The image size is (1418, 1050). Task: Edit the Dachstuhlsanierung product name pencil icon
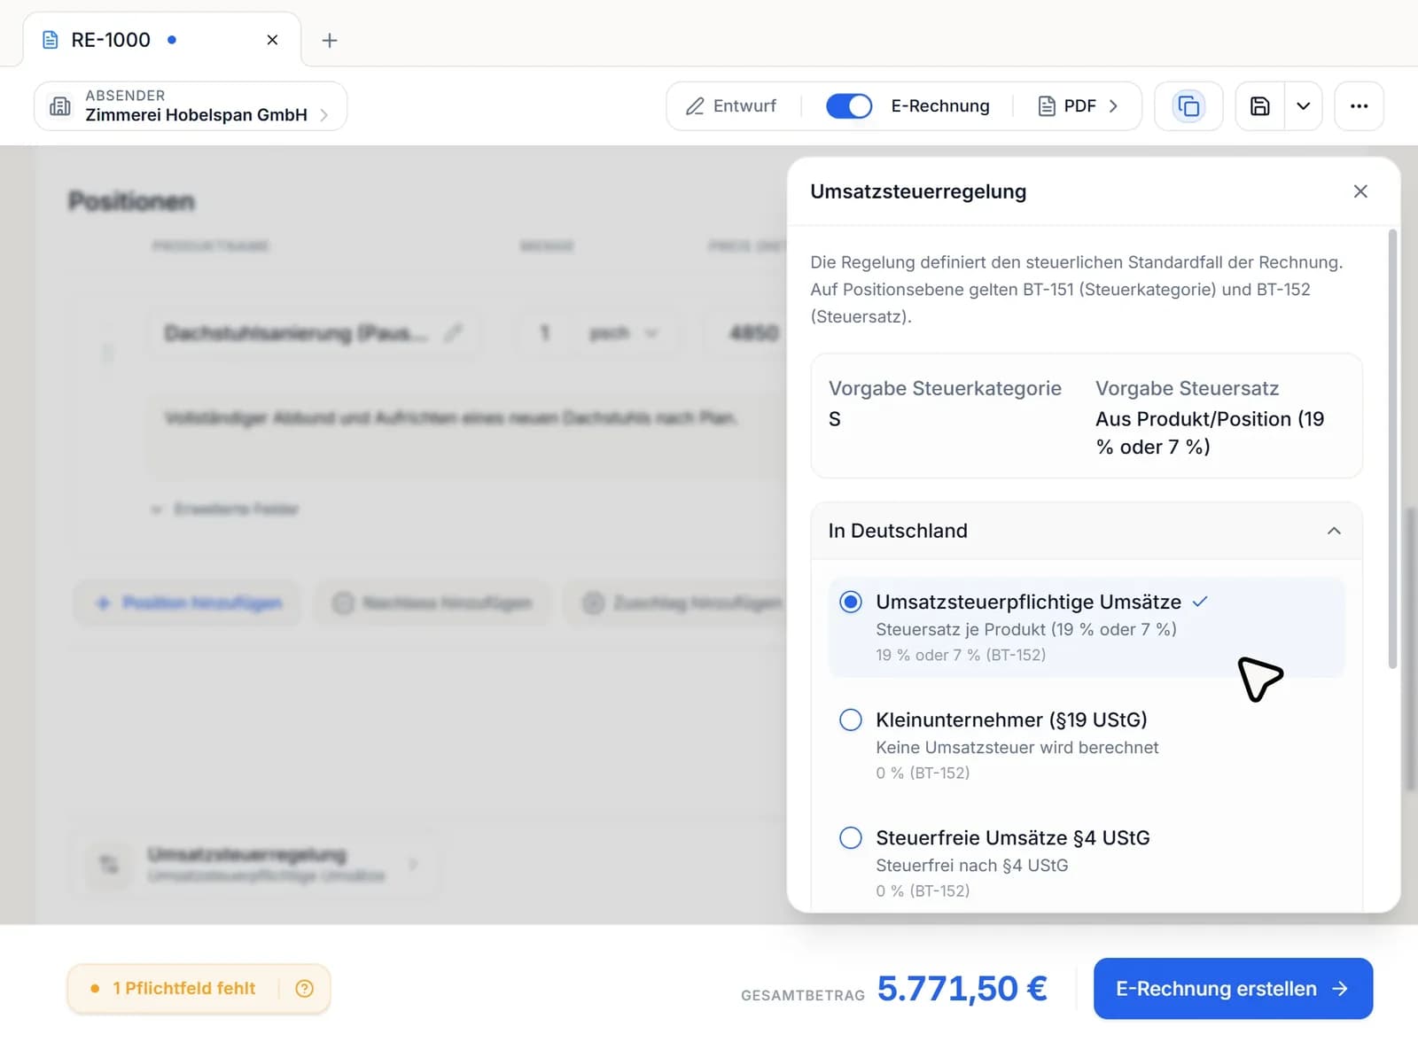453,333
